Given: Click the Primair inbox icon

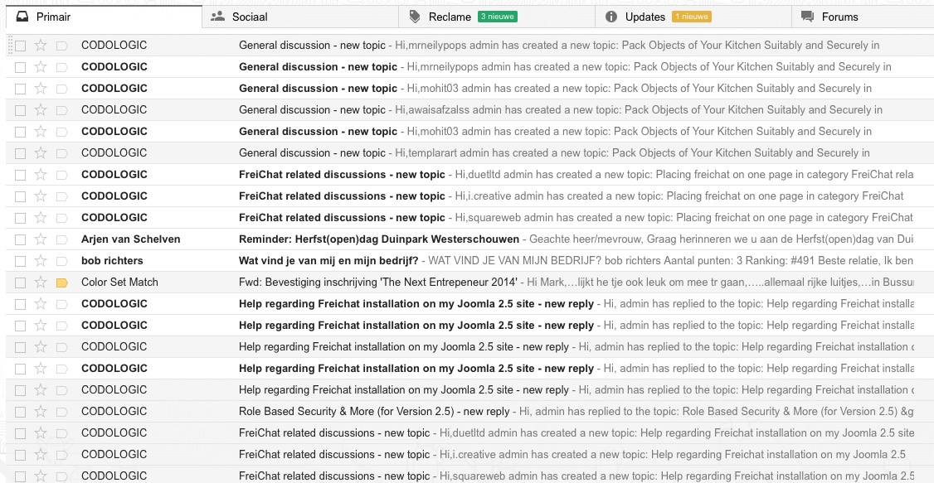Looking at the screenshot, I should click(x=22, y=17).
